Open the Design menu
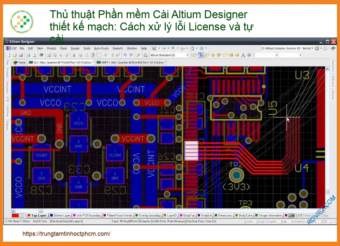 (75, 48)
